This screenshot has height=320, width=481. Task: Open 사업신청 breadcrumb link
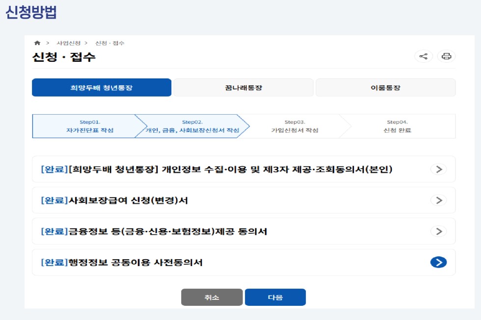point(68,43)
